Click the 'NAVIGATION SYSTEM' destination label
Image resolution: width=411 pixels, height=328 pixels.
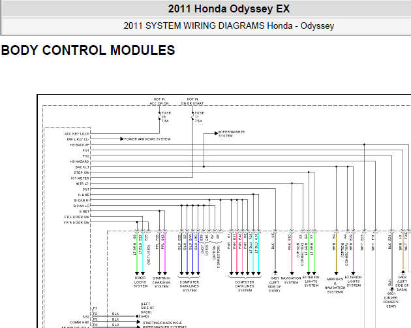point(291,280)
